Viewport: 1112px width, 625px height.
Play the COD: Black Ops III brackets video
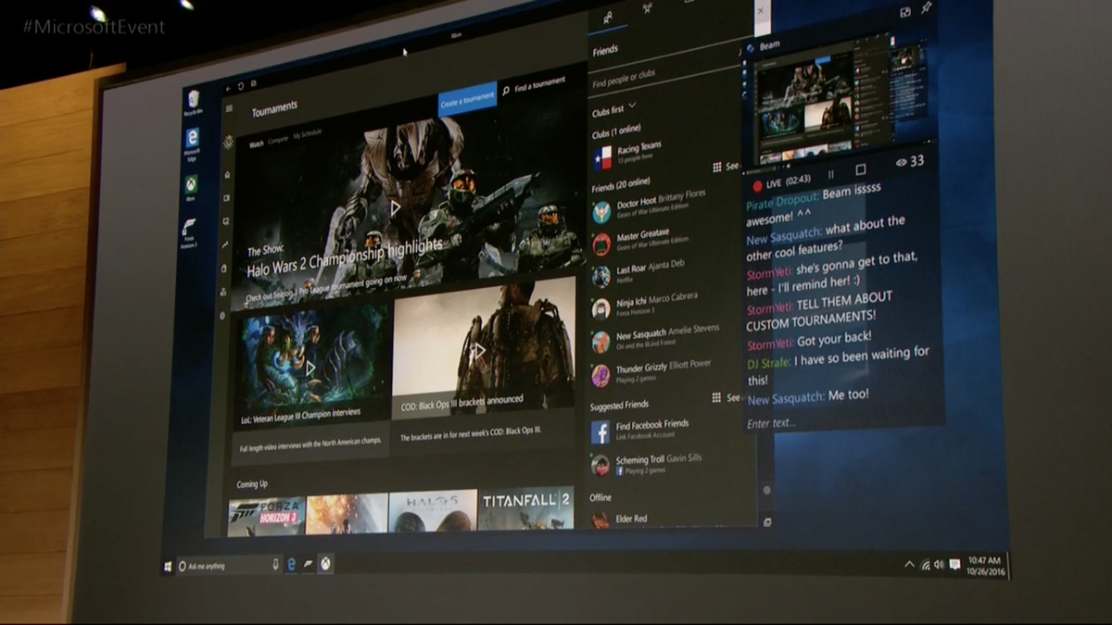coord(479,351)
